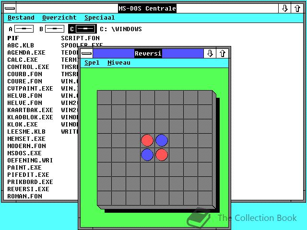Select KLADBLOK.EXE file

30,117
